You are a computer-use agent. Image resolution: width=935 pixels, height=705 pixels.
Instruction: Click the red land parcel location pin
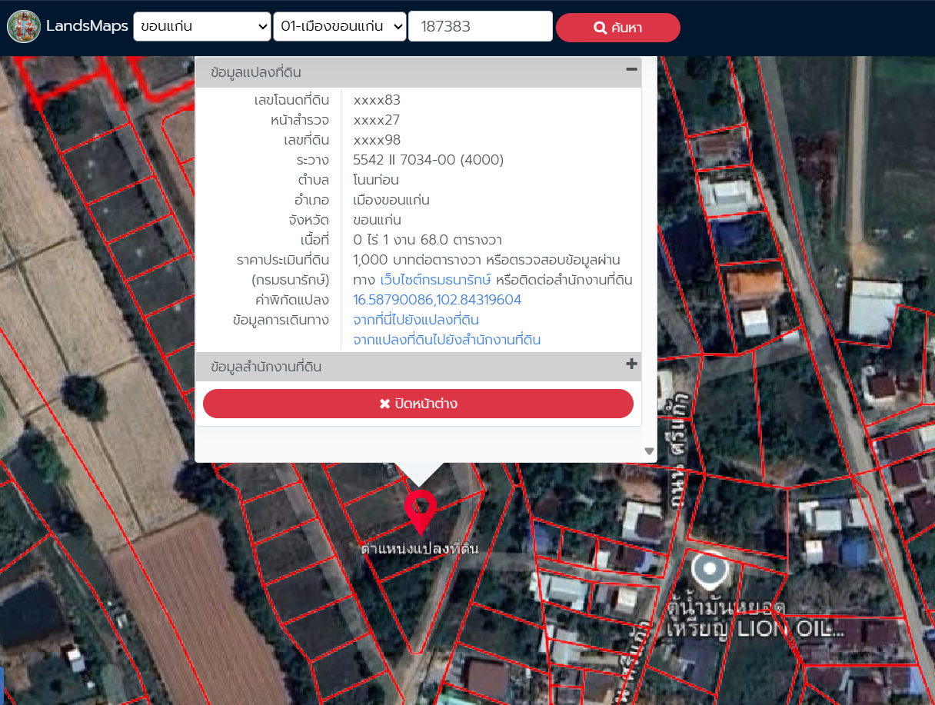420,509
